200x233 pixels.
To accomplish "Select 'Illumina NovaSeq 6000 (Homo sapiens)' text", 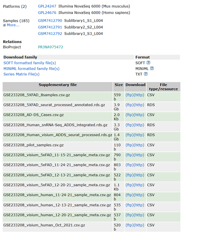I will pos(94,13).
